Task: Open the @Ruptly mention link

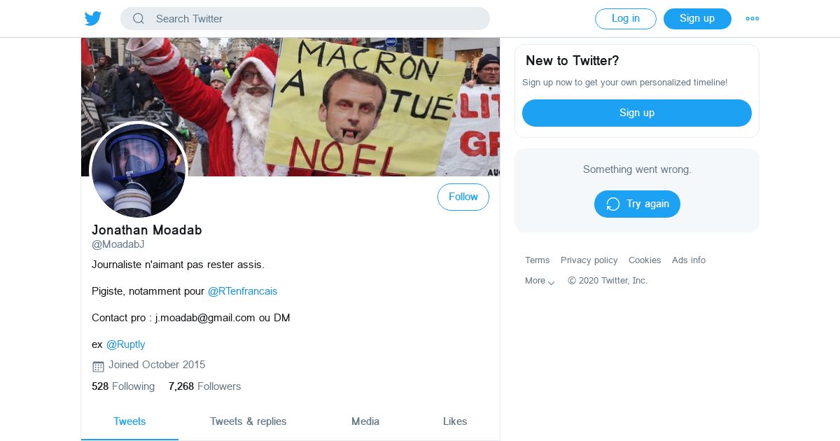Action: click(126, 344)
